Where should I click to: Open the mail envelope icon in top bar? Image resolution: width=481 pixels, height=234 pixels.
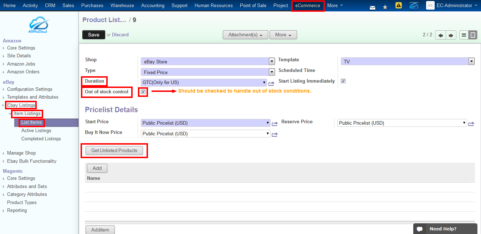pos(373,7)
